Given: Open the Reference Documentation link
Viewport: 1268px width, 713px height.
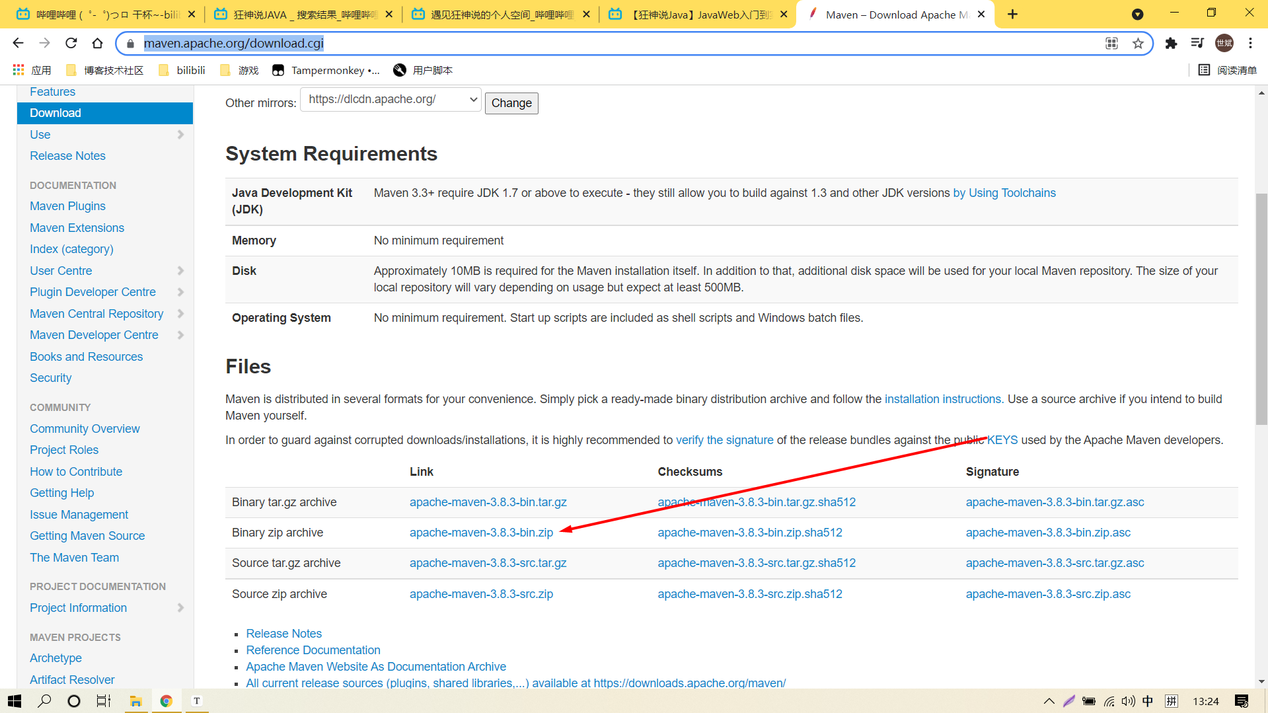Looking at the screenshot, I should 313,650.
